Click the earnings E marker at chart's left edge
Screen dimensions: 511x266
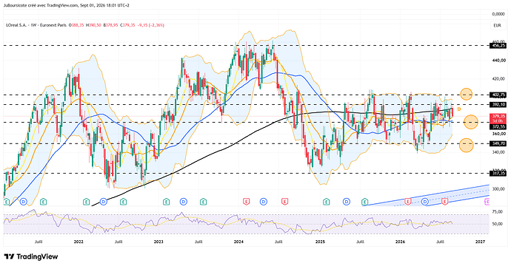coord(6,202)
